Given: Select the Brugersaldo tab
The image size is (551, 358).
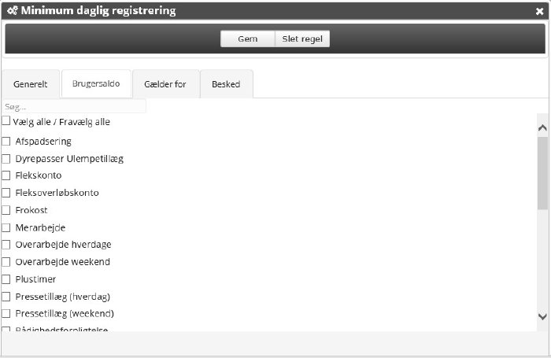Looking at the screenshot, I should (x=96, y=83).
